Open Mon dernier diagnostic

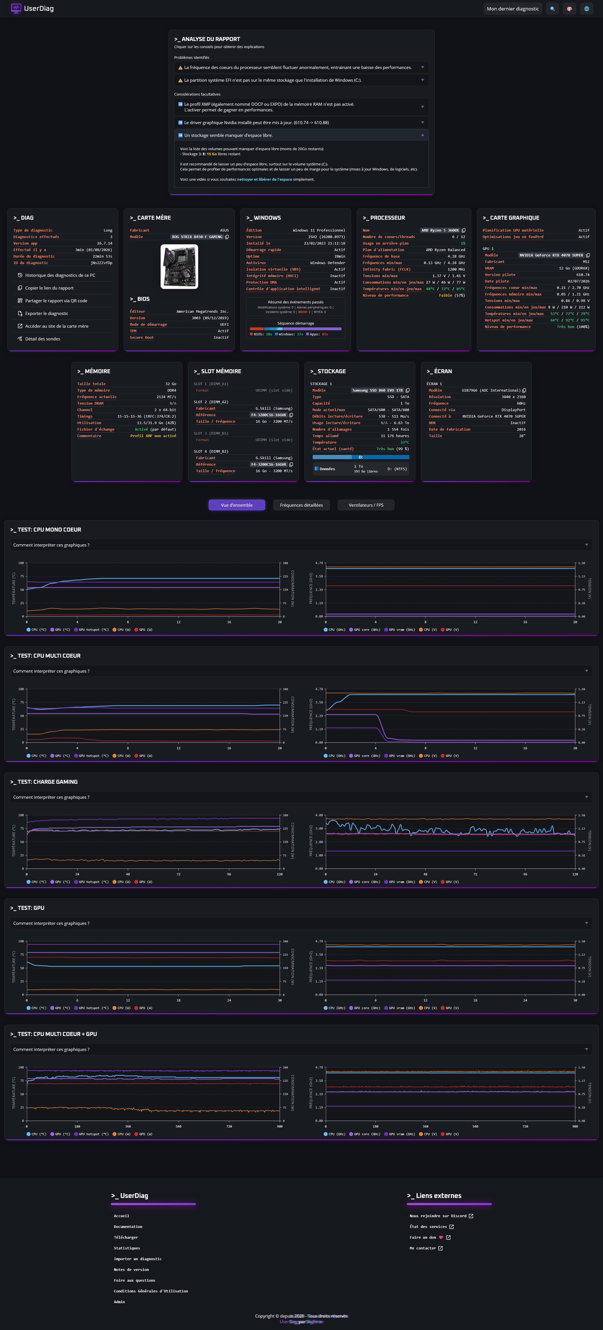click(513, 9)
